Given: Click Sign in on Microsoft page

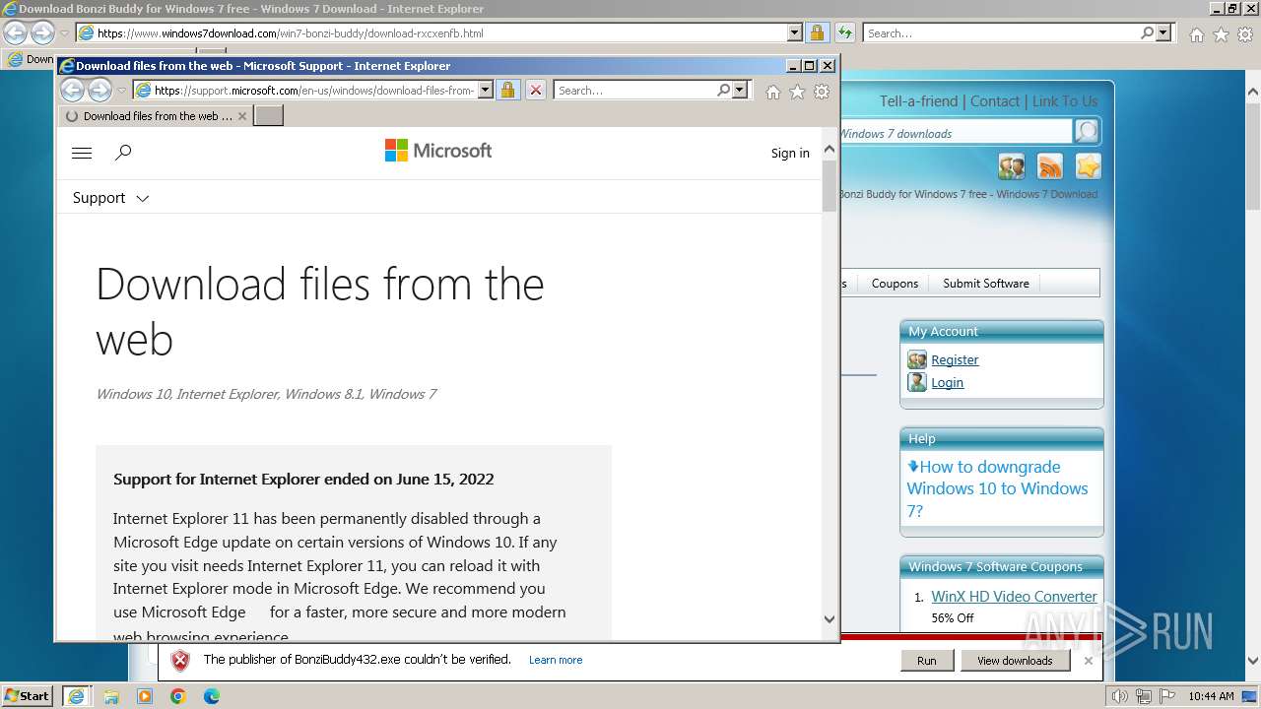Looking at the screenshot, I should (x=790, y=153).
